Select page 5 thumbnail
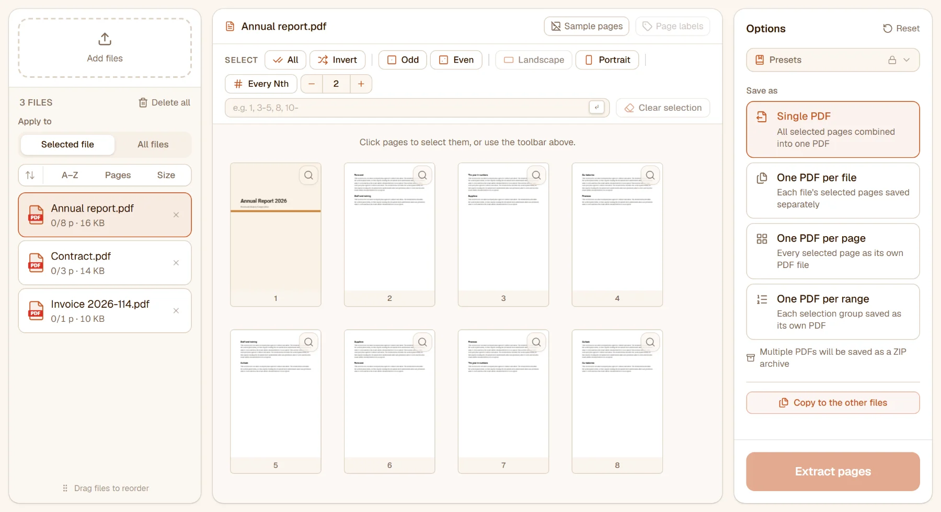 (x=276, y=401)
